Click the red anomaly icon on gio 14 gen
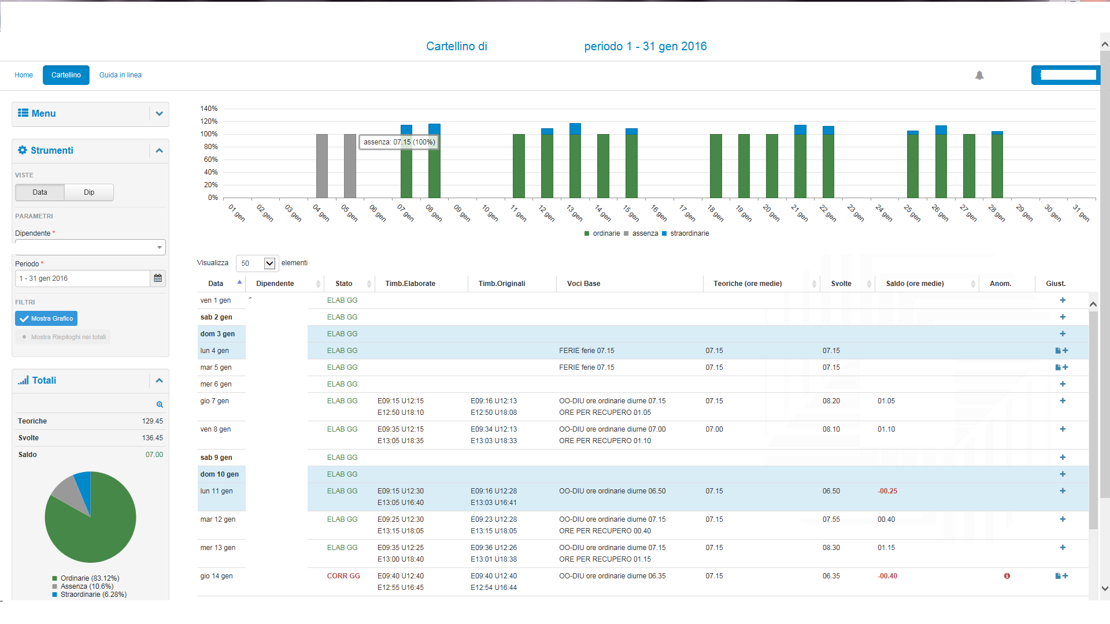The image size is (1110, 624). coord(1007,576)
